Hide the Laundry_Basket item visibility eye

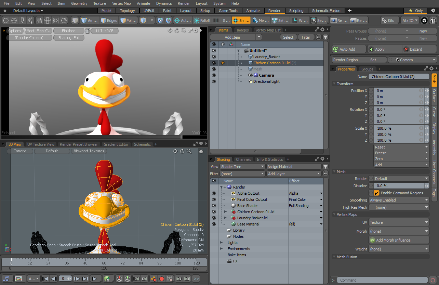coord(214,57)
